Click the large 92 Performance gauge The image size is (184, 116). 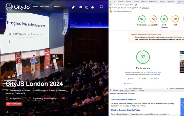point(143,57)
